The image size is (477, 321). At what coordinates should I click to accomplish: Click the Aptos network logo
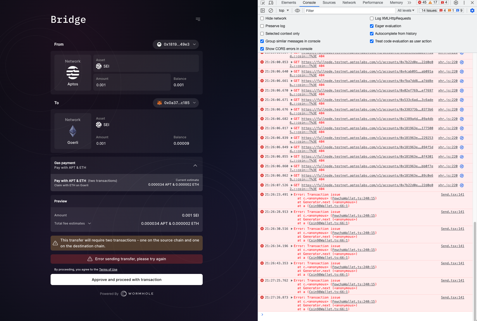[x=73, y=73]
